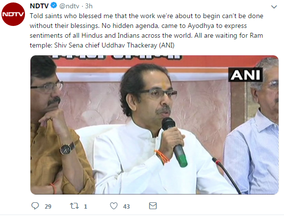The width and height of the screenshot is (284, 218).
Task: Toggle the like heart icon
Action: (x=114, y=206)
